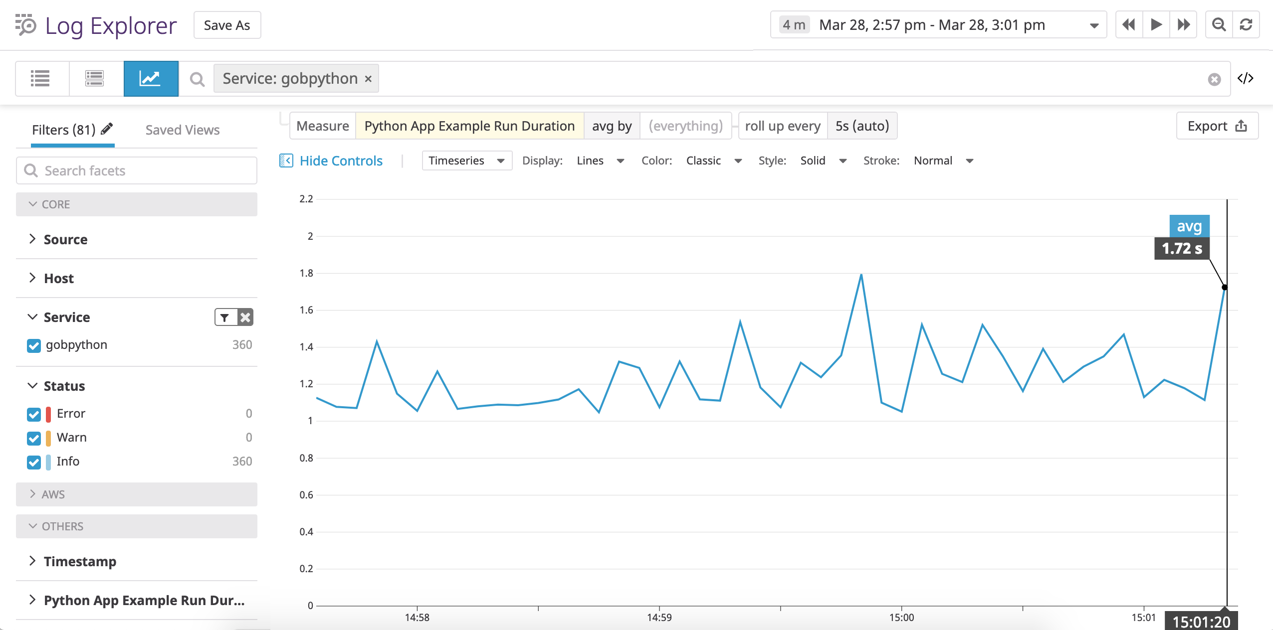Disable the Error status filter
Screen dimensions: 1273x630
(x=33, y=414)
